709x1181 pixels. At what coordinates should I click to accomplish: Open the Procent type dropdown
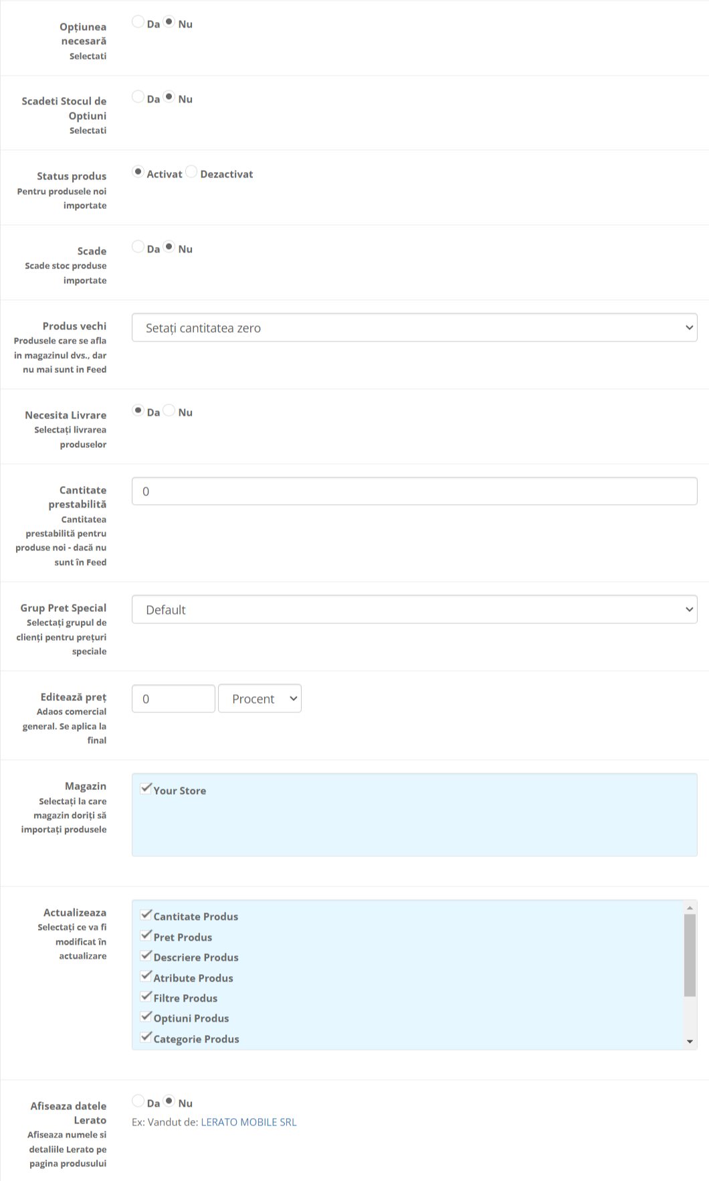[x=260, y=699]
